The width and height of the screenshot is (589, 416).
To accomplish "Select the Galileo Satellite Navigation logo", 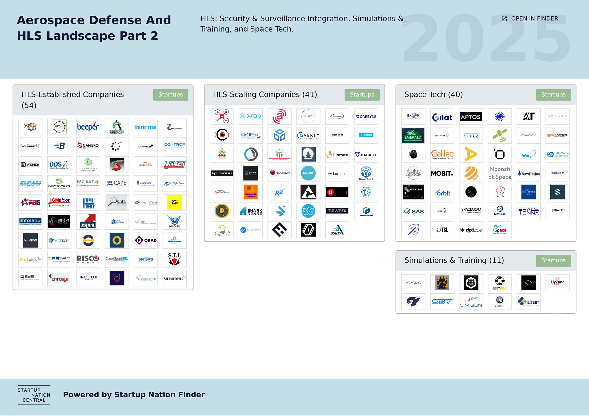I will 442,154.
